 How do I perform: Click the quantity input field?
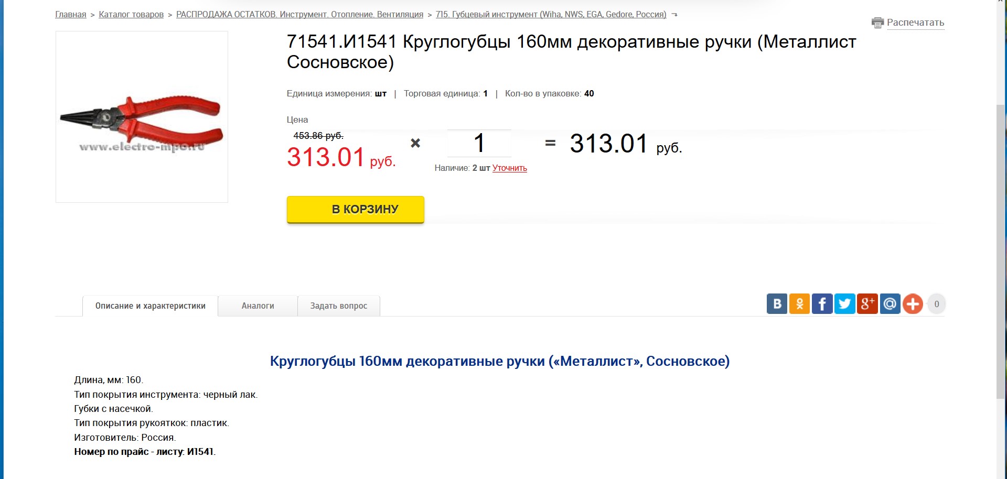pos(479,143)
